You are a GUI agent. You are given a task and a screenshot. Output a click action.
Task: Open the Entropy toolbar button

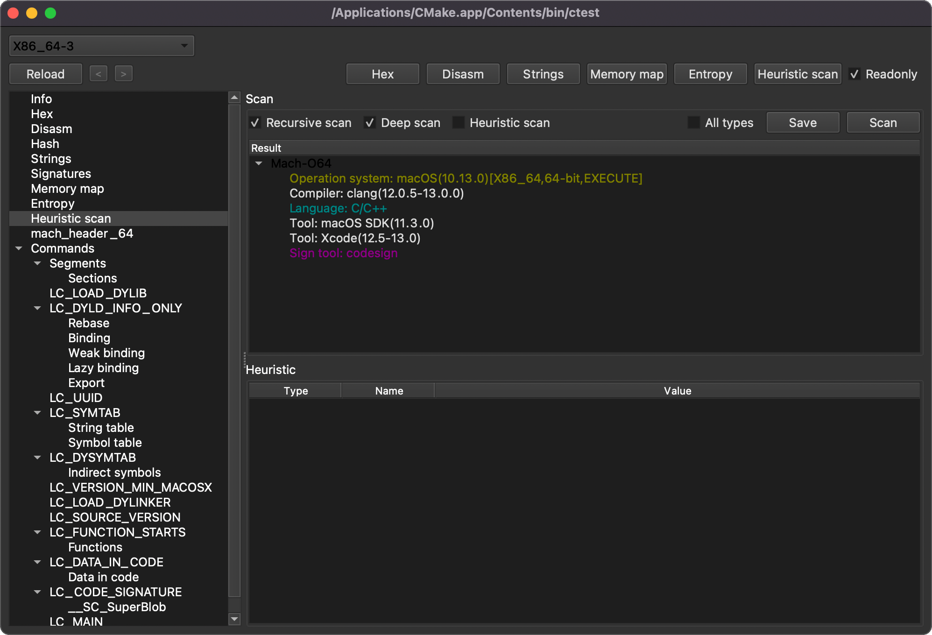pos(711,74)
